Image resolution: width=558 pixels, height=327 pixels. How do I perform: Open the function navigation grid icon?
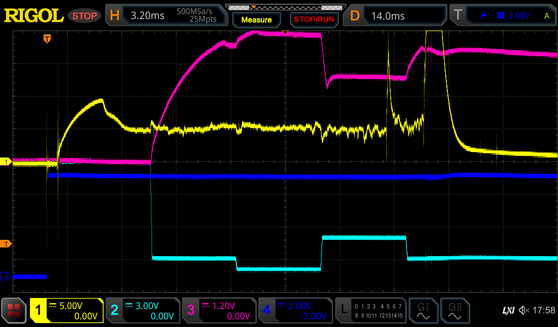14,311
